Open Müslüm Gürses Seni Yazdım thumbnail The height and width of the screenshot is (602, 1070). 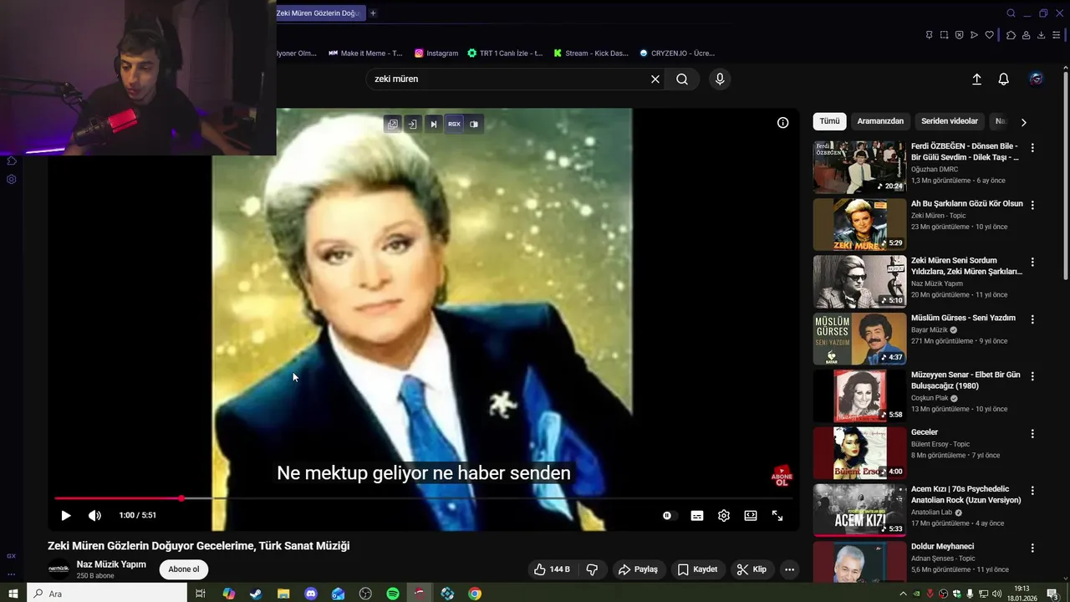(x=859, y=339)
